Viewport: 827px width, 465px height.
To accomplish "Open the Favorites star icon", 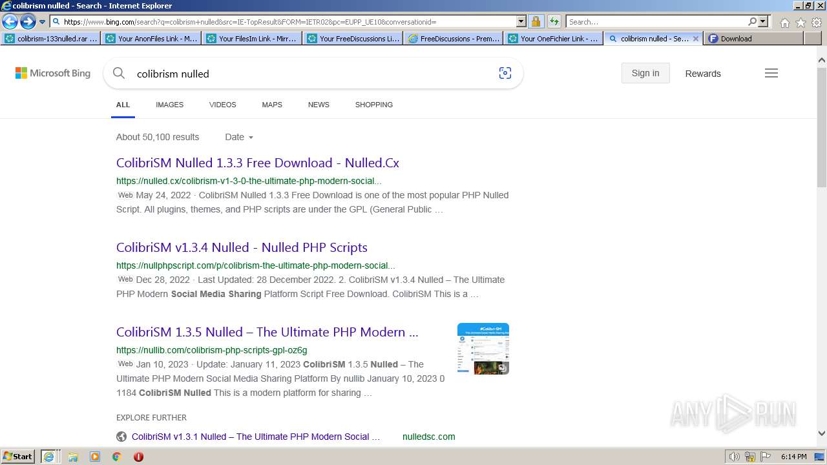I will pos(801,23).
